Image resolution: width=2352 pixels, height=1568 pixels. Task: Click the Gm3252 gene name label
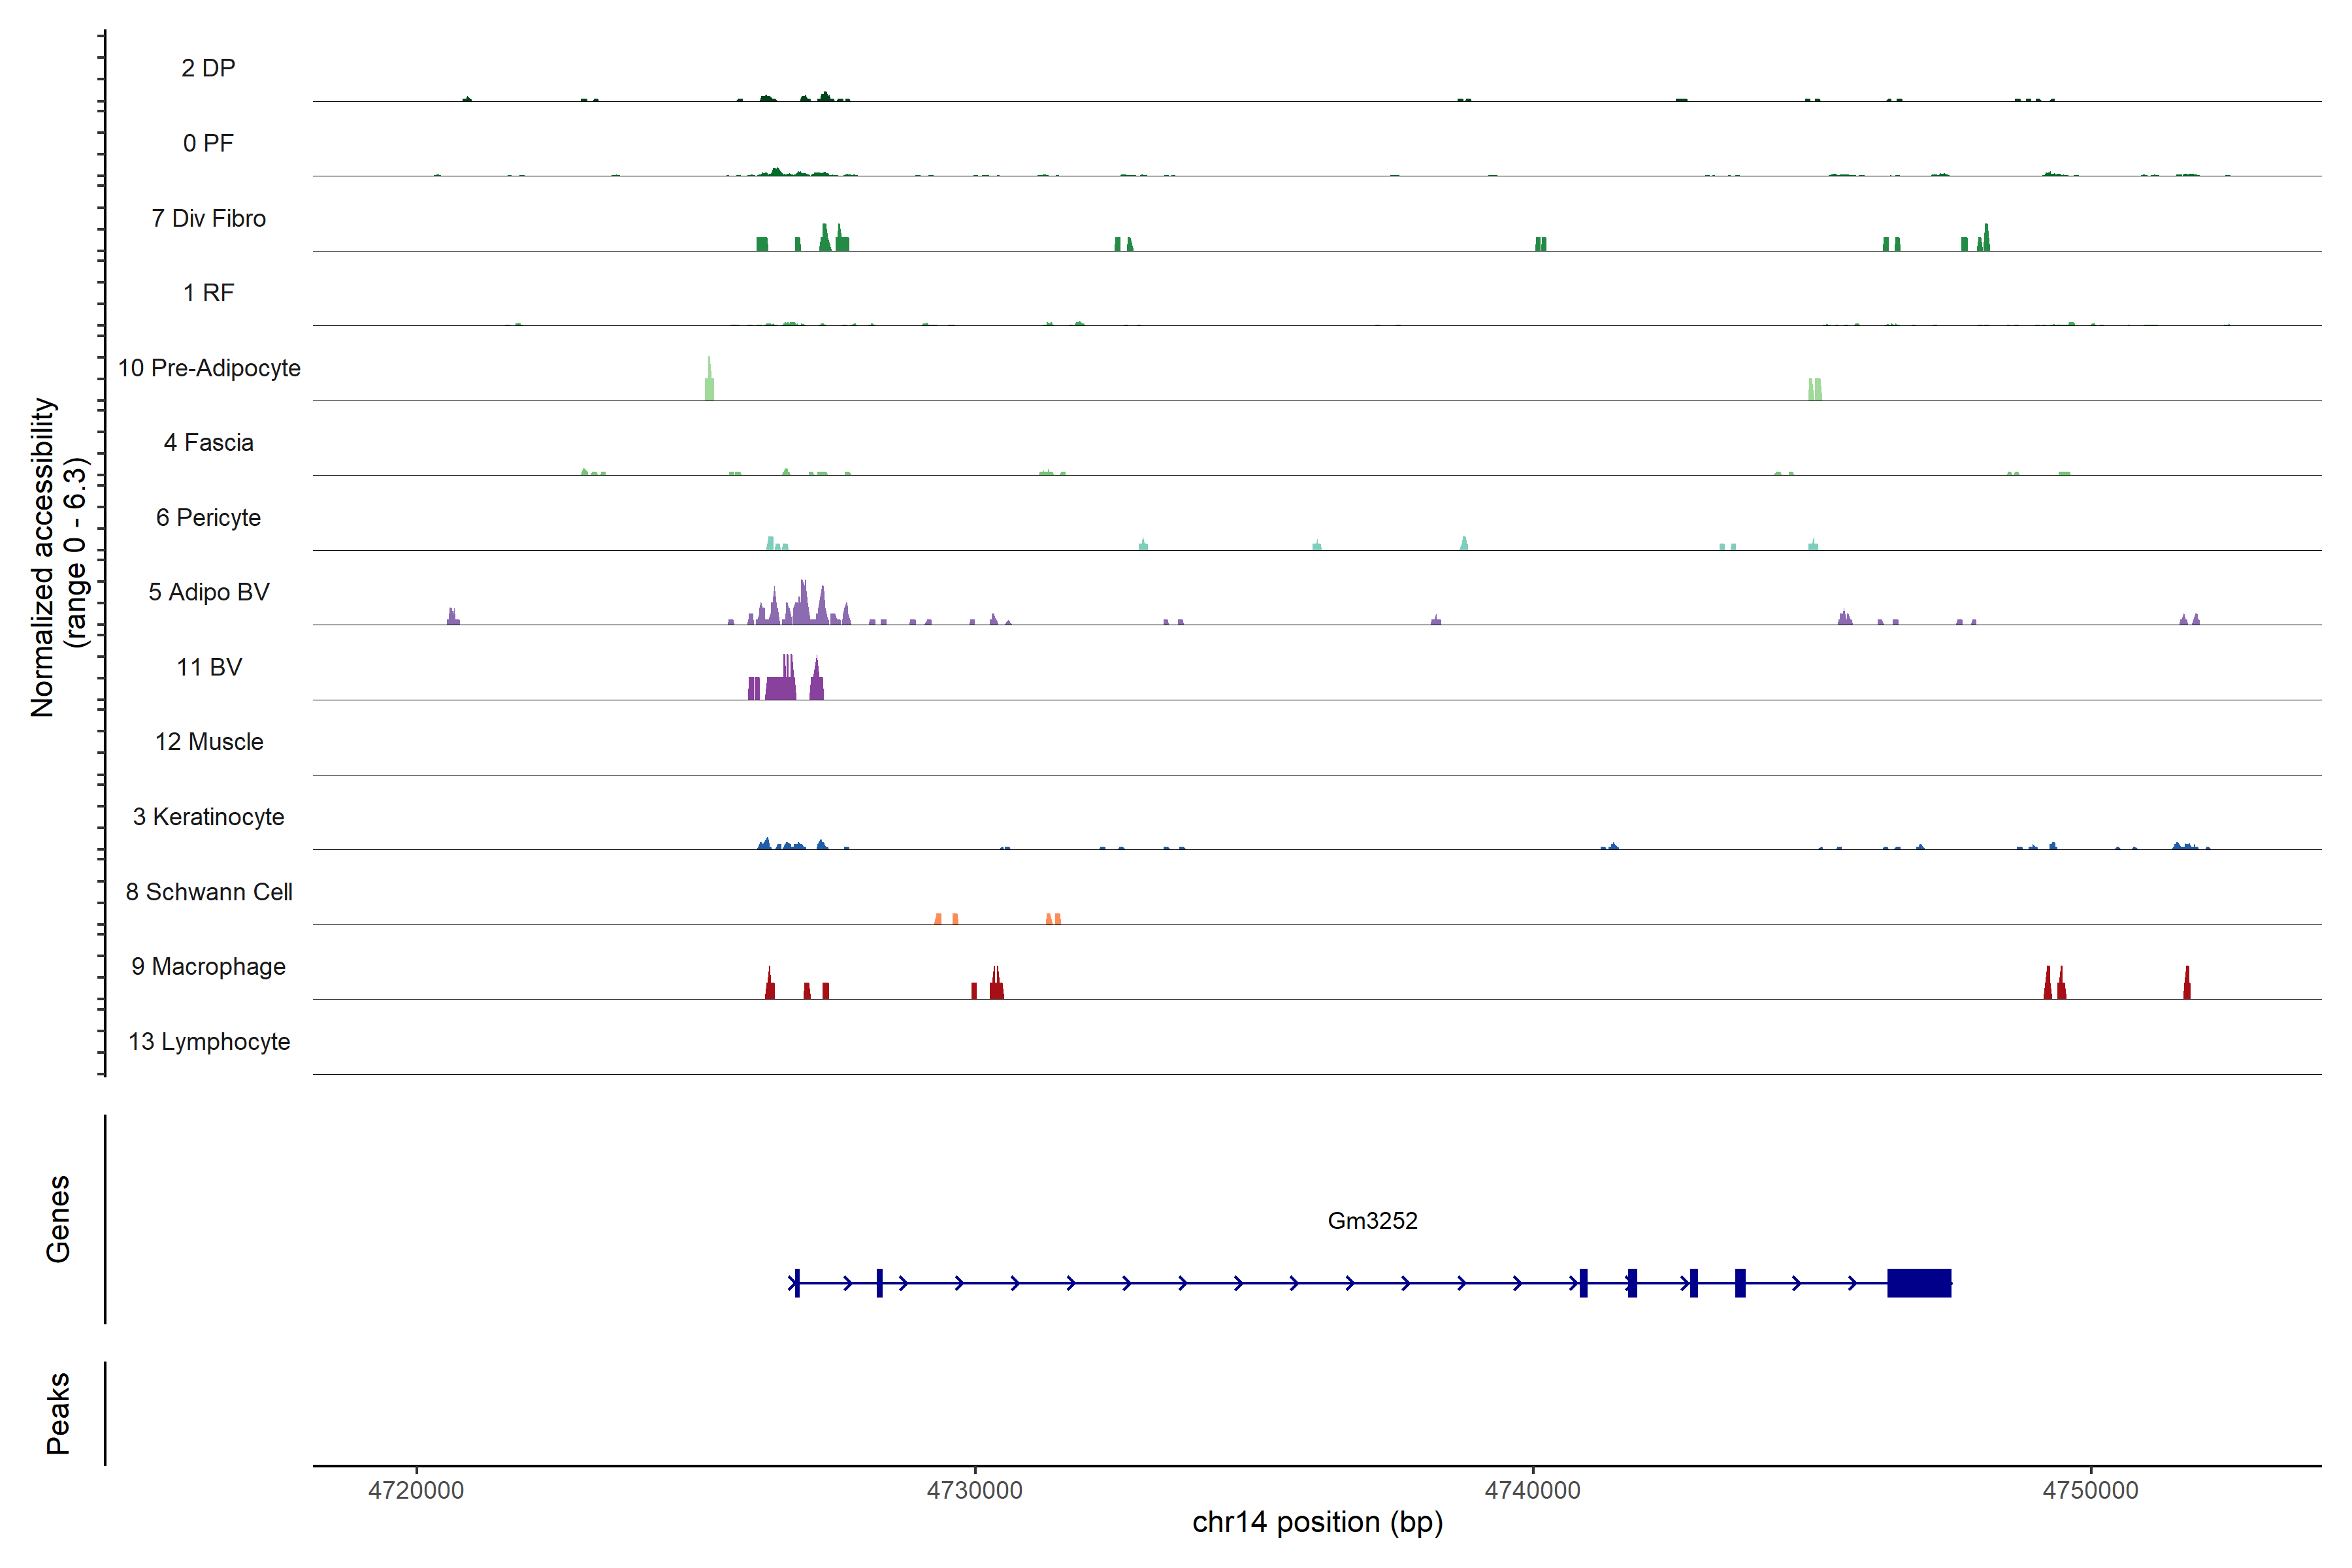click(x=1372, y=1220)
